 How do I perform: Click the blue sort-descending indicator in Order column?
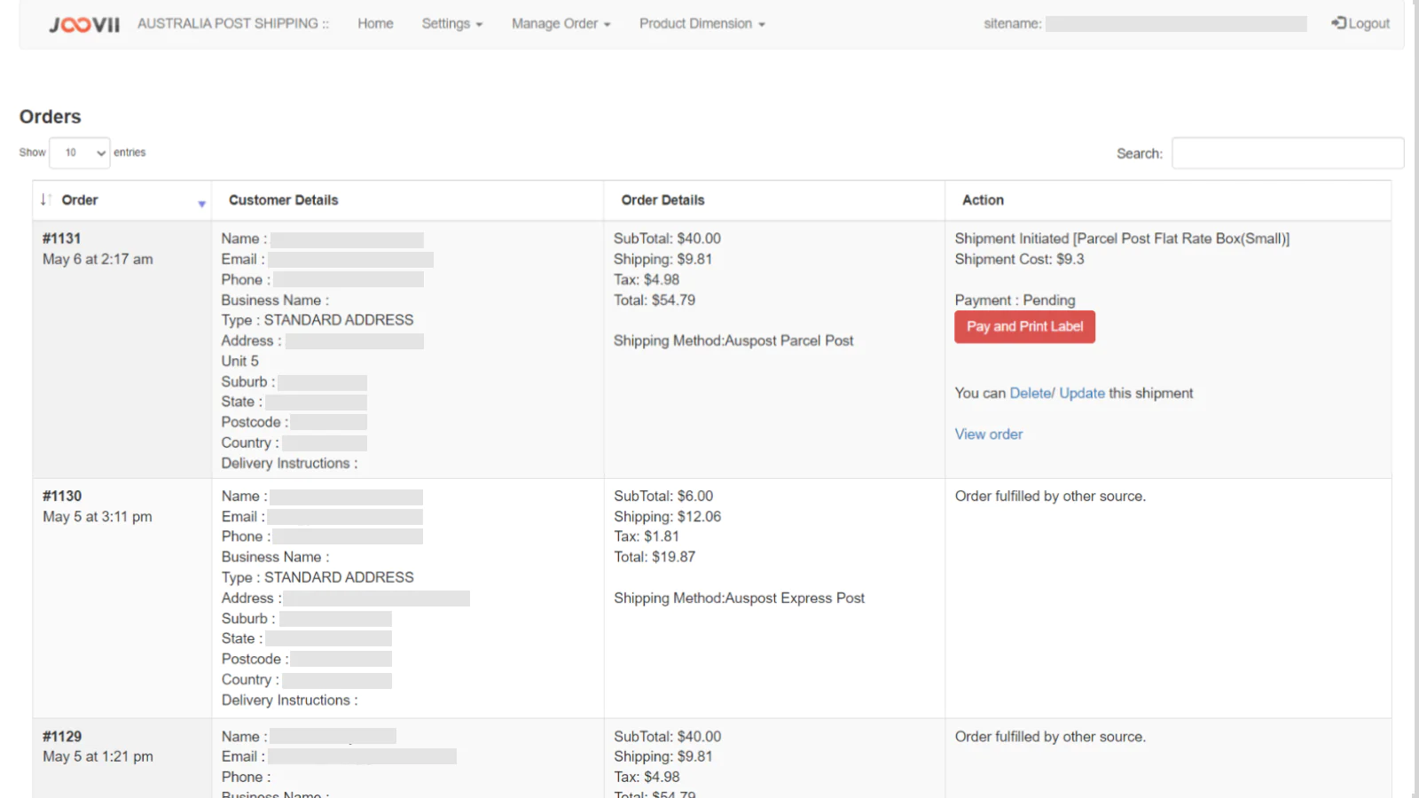click(x=201, y=204)
